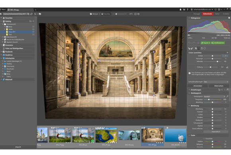Open the Weißabgleich preset dropdown
Image resolution: width=231 pixels, height=155 pixels.
click(x=214, y=96)
